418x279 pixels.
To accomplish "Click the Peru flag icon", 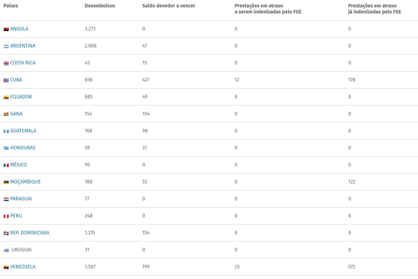I will 6,216.
